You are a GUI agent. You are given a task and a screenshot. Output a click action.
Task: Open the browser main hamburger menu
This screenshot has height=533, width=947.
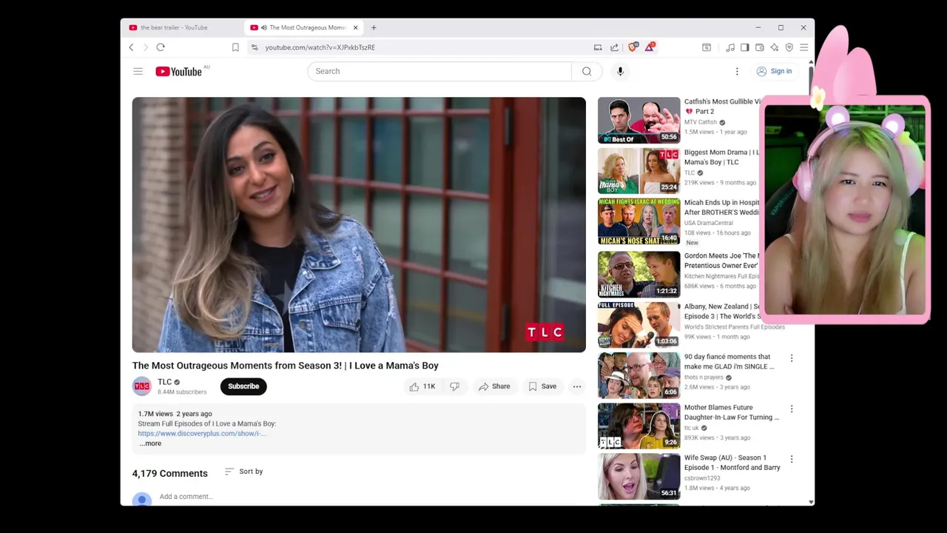click(x=804, y=47)
